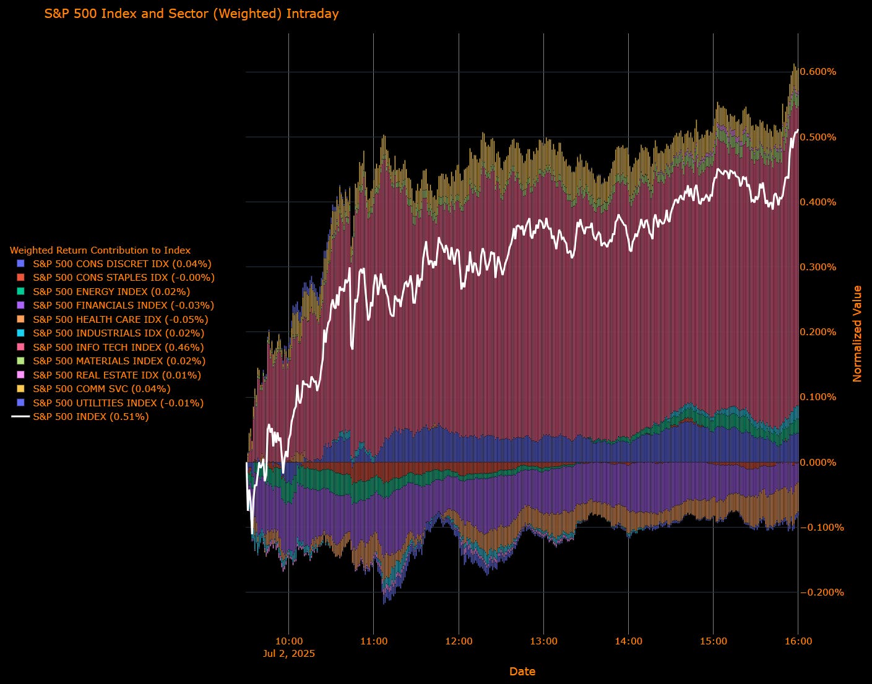This screenshot has height=684, width=872.
Task: Click the CONS DISCRET blue legend swatch
Action: point(20,263)
